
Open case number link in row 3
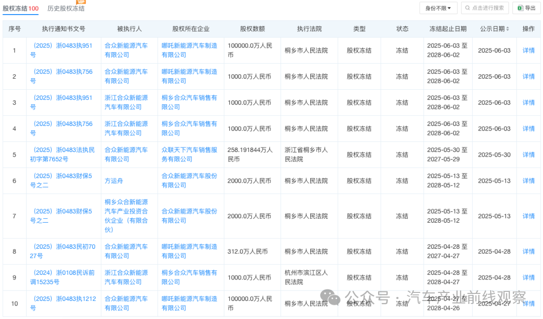[61, 103]
